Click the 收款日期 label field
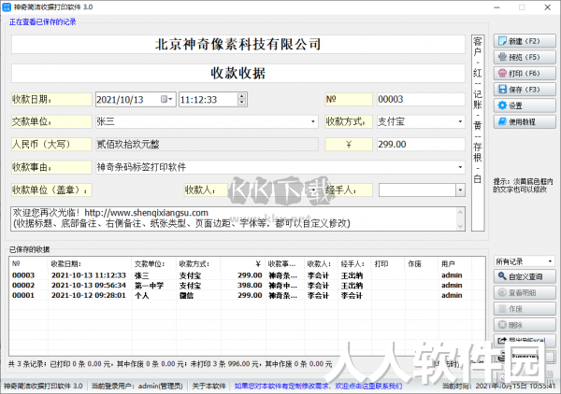561x394 pixels. (x=51, y=99)
